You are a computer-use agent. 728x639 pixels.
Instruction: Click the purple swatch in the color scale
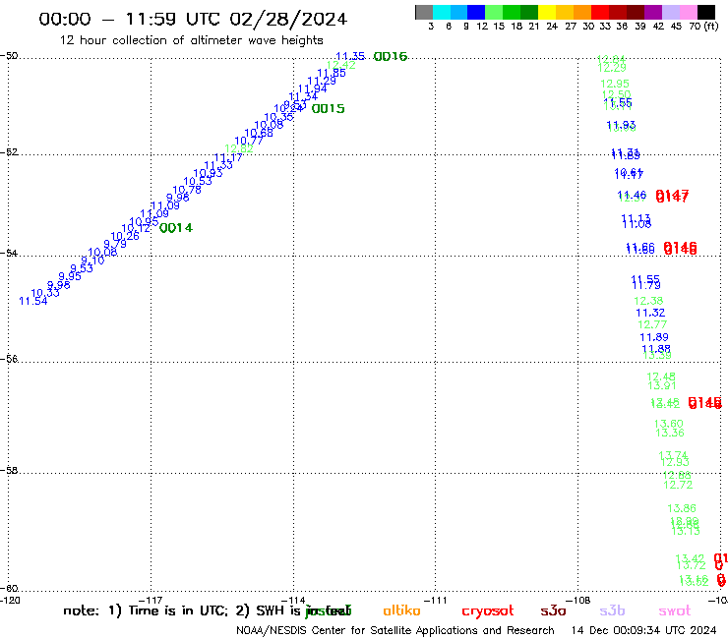click(x=653, y=12)
